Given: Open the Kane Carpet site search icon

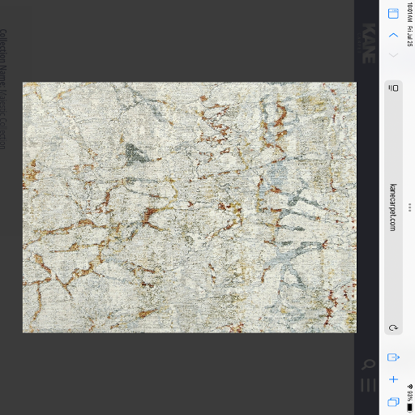Looking at the screenshot, I should tap(368, 364).
